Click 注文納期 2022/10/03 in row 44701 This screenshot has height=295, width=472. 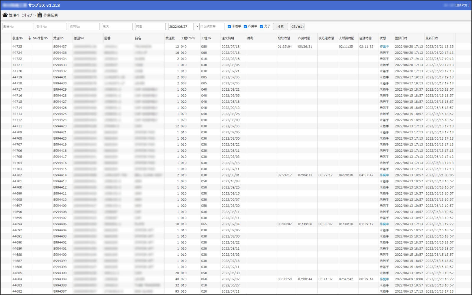230,181
